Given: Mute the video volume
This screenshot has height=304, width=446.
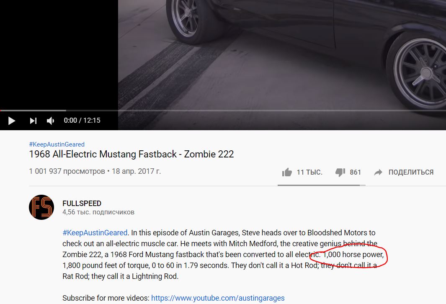Looking at the screenshot, I should (50, 121).
